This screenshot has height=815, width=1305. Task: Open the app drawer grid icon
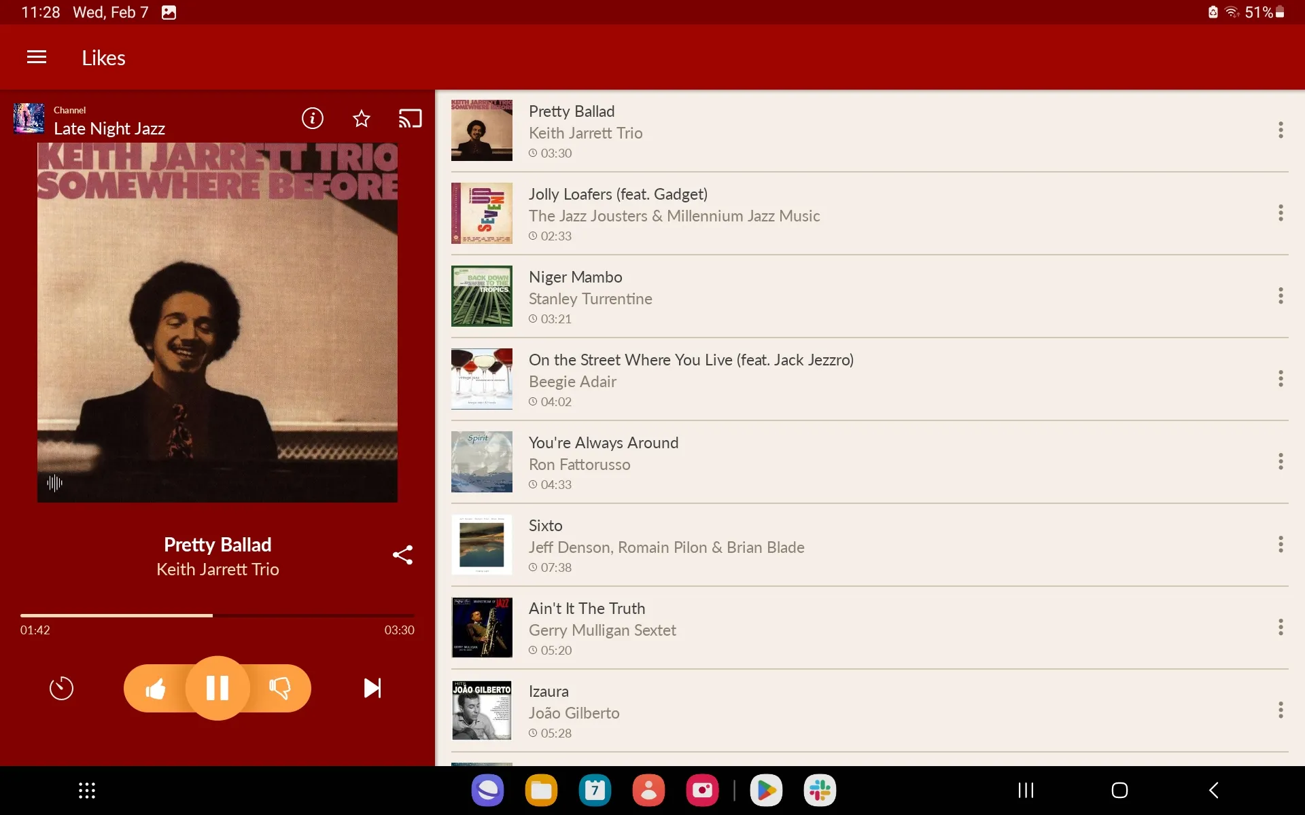click(87, 791)
